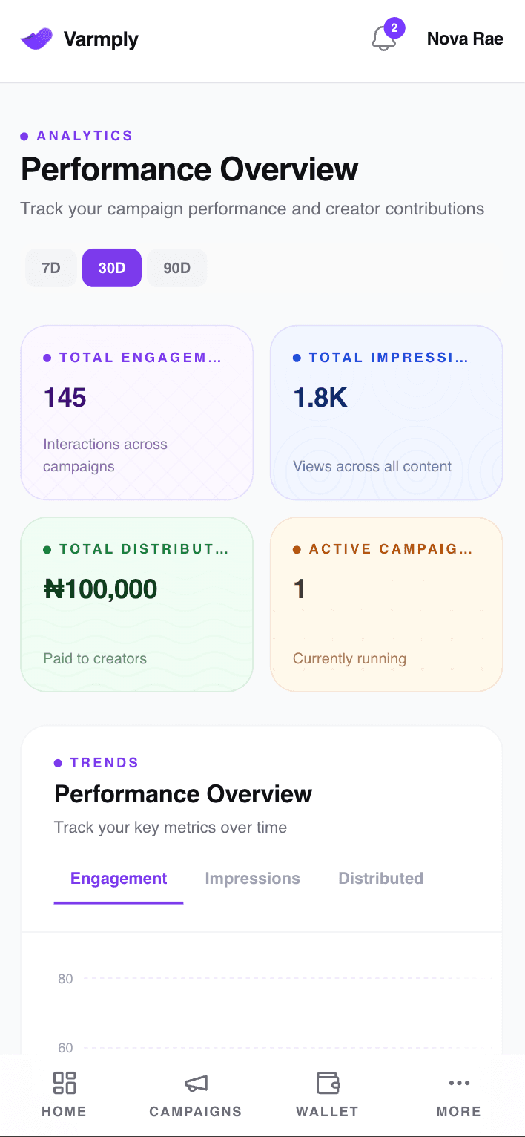Open the Active Campaigns card
Screen dimensions: 525x1137
coord(386,605)
